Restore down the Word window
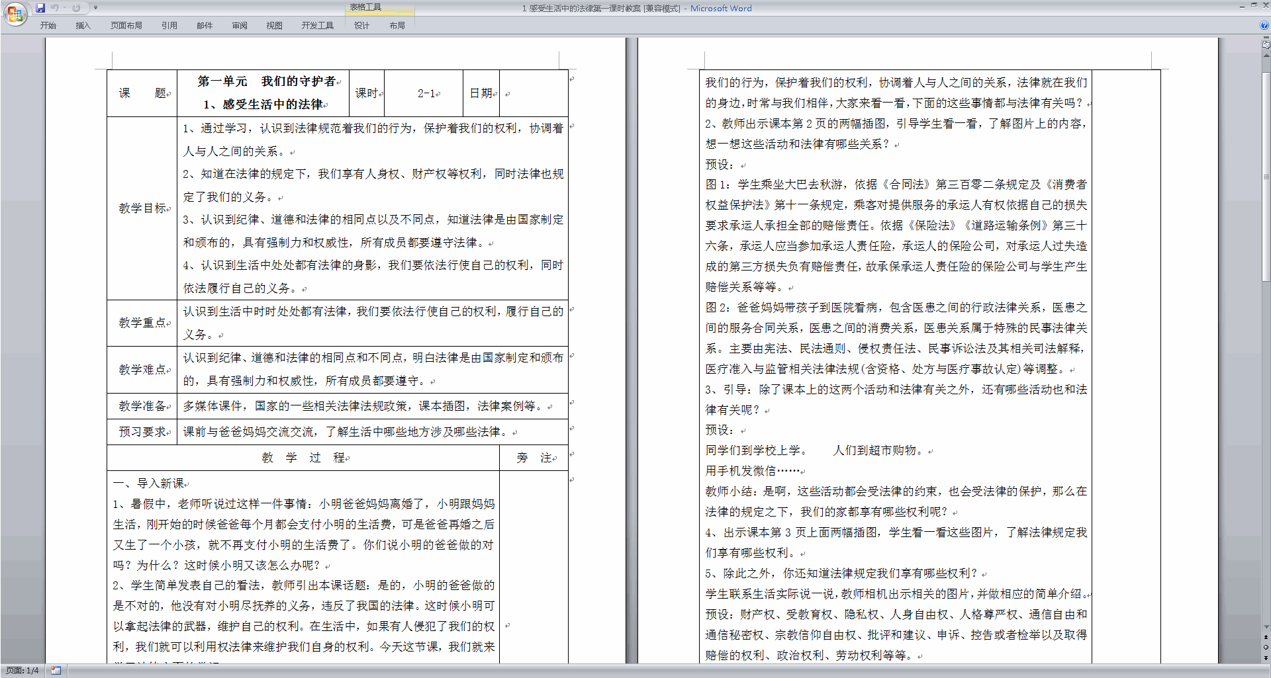This screenshot has width=1271, height=678. click(x=1254, y=5)
